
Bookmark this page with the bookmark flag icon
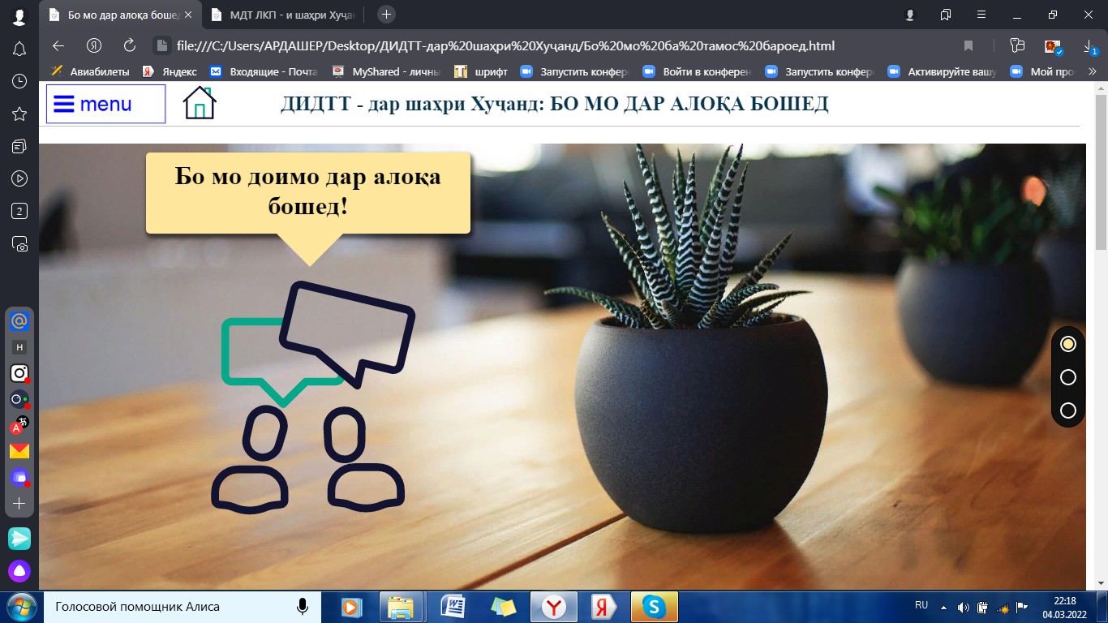click(x=968, y=45)
